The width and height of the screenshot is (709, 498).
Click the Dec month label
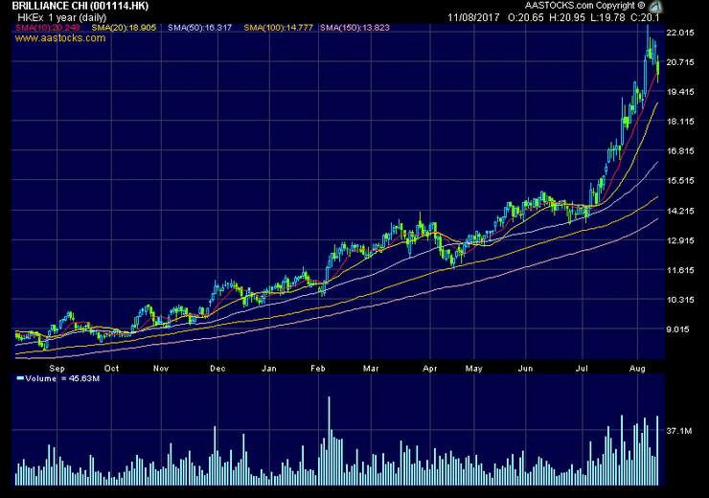coord(217,369)
